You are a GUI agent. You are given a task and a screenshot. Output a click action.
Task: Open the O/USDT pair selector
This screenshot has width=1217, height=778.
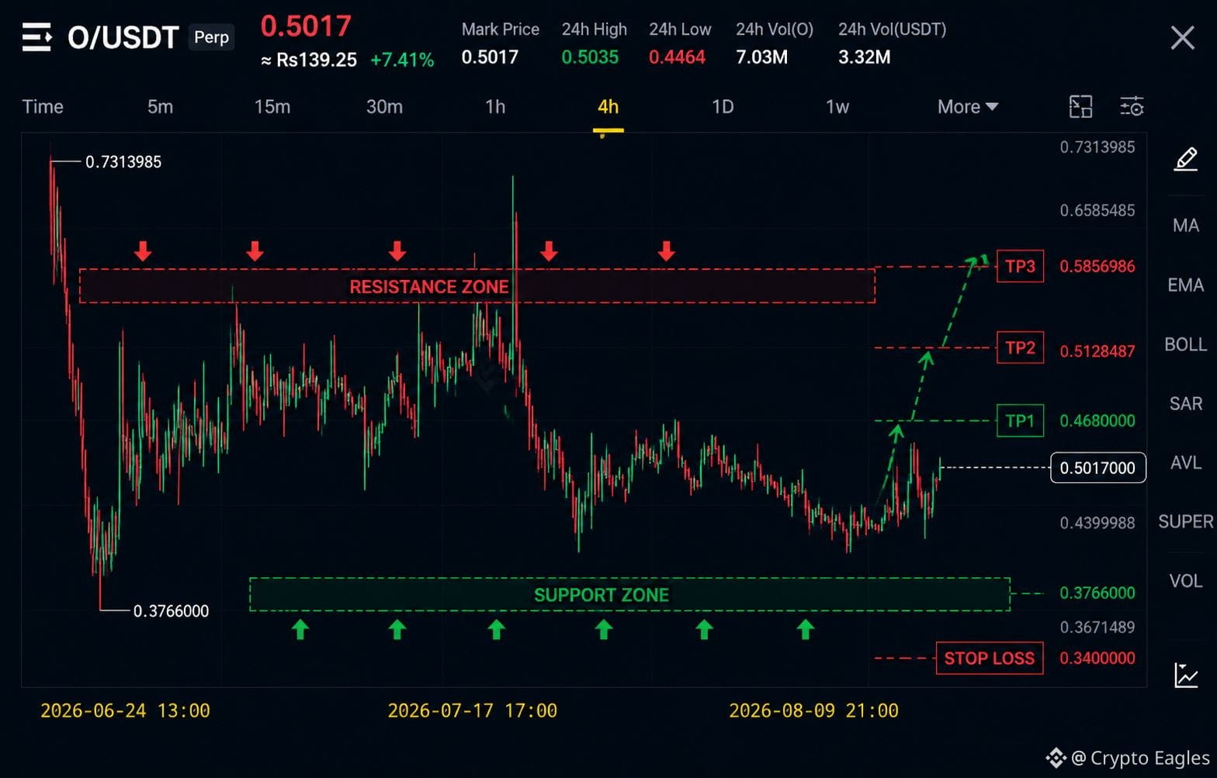pyautogui.click(x=123, y=37)
